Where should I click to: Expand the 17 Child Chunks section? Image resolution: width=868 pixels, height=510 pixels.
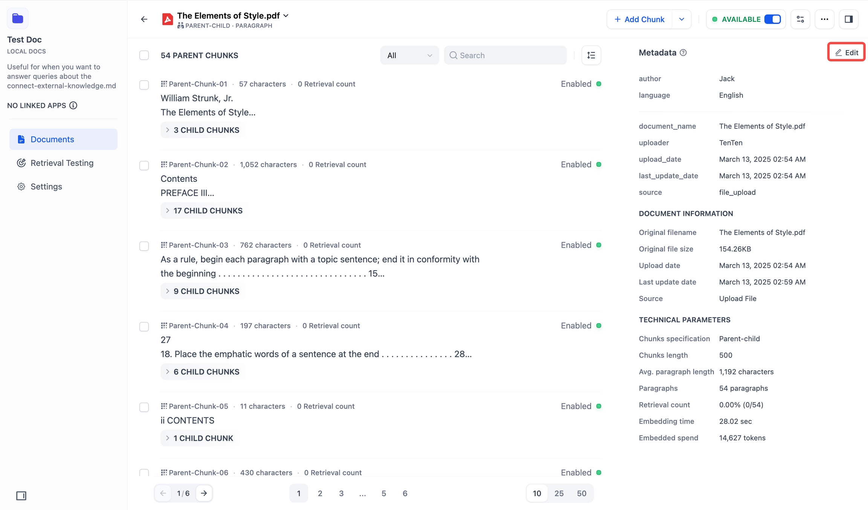[204, 211]
